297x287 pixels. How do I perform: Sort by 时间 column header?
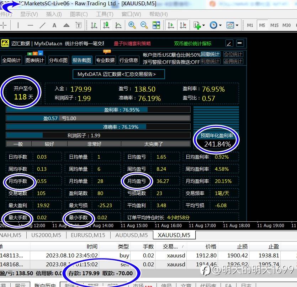point(65,247)
